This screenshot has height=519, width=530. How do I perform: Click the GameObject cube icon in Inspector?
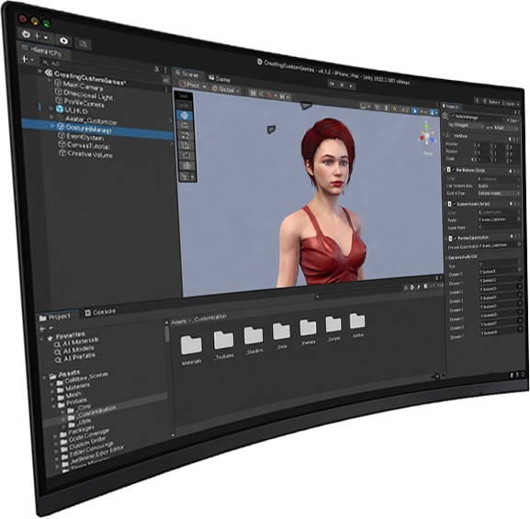coord(445,116)
